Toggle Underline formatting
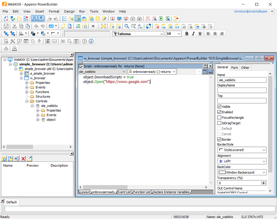 [200, 34]
